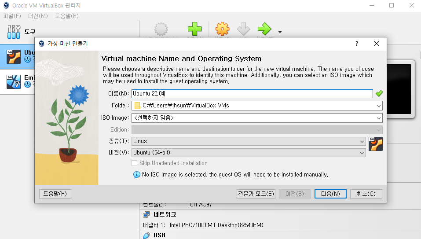This screenshot has height=239, width=421.
Task: Click the Tools wrench icon in sidebar
Action: (x=14, y=32)
